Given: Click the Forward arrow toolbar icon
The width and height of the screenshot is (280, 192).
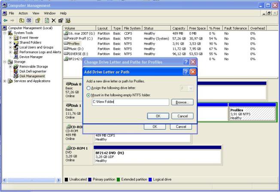Looking at the screenshot, I should click(12, 21).
